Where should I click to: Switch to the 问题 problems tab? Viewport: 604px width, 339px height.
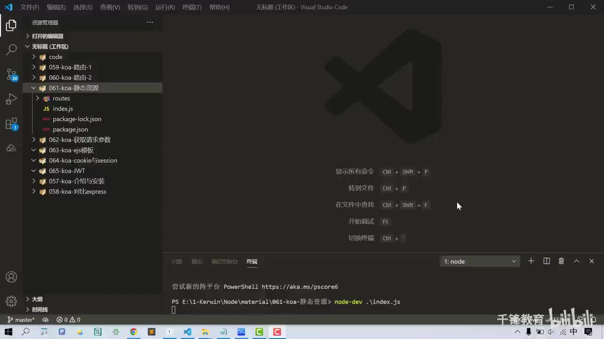click(177, 261)
